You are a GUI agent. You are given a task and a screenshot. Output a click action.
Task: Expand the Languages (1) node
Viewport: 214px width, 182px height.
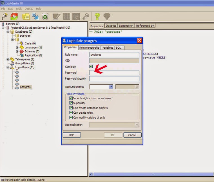click(x=17, y=48)
